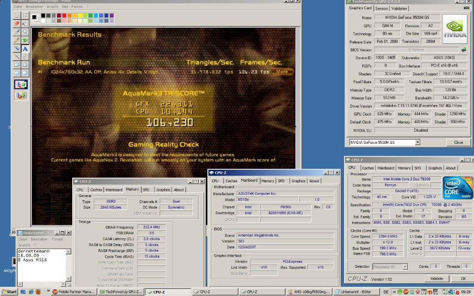Open Graphics tab in CPU-Z processor window
Image resolution: width=474 pixels, height=296 pixels.
pos(435,168)
